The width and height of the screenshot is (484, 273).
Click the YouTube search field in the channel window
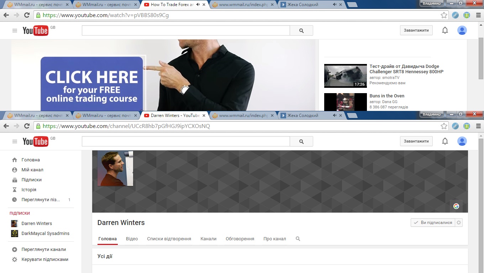186,141
